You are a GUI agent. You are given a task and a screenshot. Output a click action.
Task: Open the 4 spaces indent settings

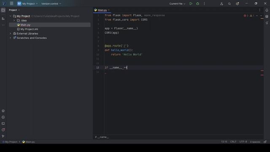(x=255, y=142)
